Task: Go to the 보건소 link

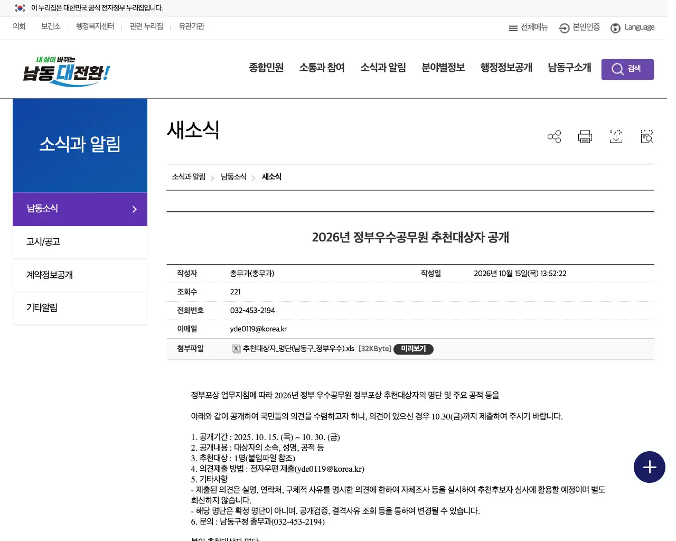Action: pyautogui.click(x=51, y=26)
